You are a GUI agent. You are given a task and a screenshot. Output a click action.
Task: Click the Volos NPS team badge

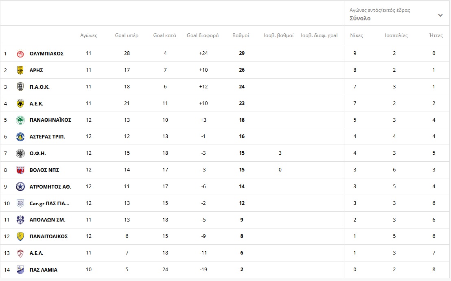pos(20,170)
